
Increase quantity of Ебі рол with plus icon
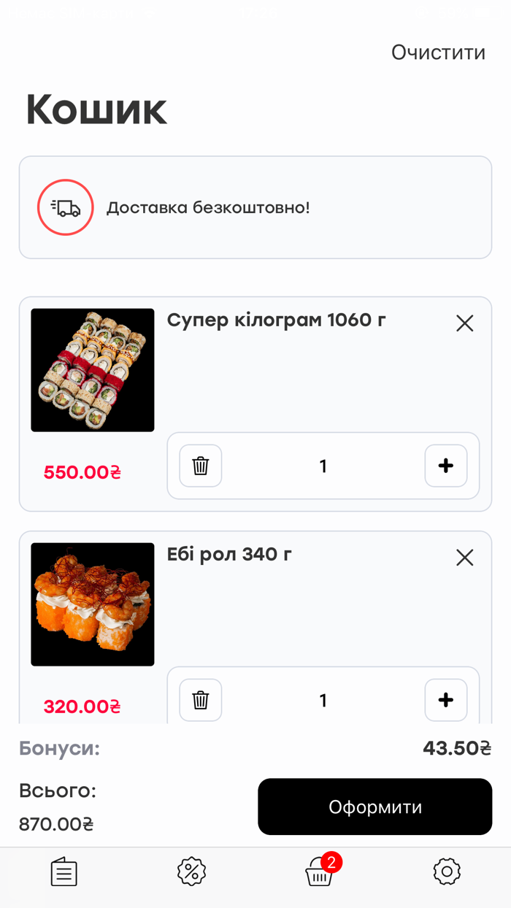(x=446, y=700)
